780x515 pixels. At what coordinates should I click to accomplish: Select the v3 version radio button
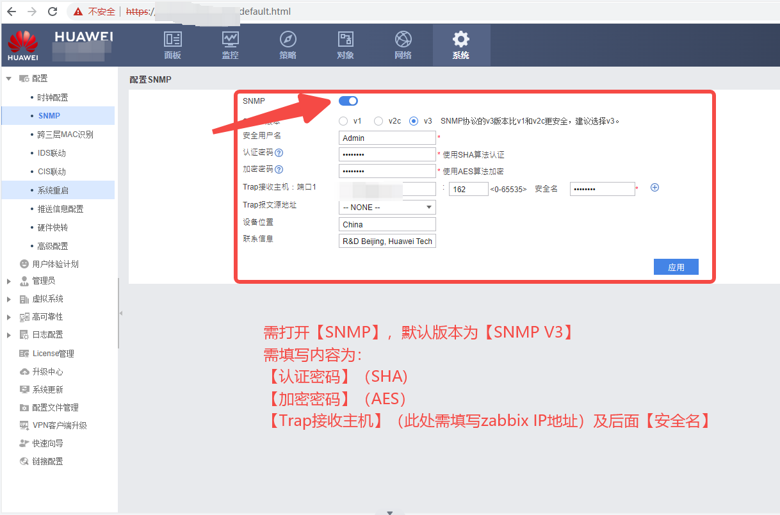click(x=414, y=120)
